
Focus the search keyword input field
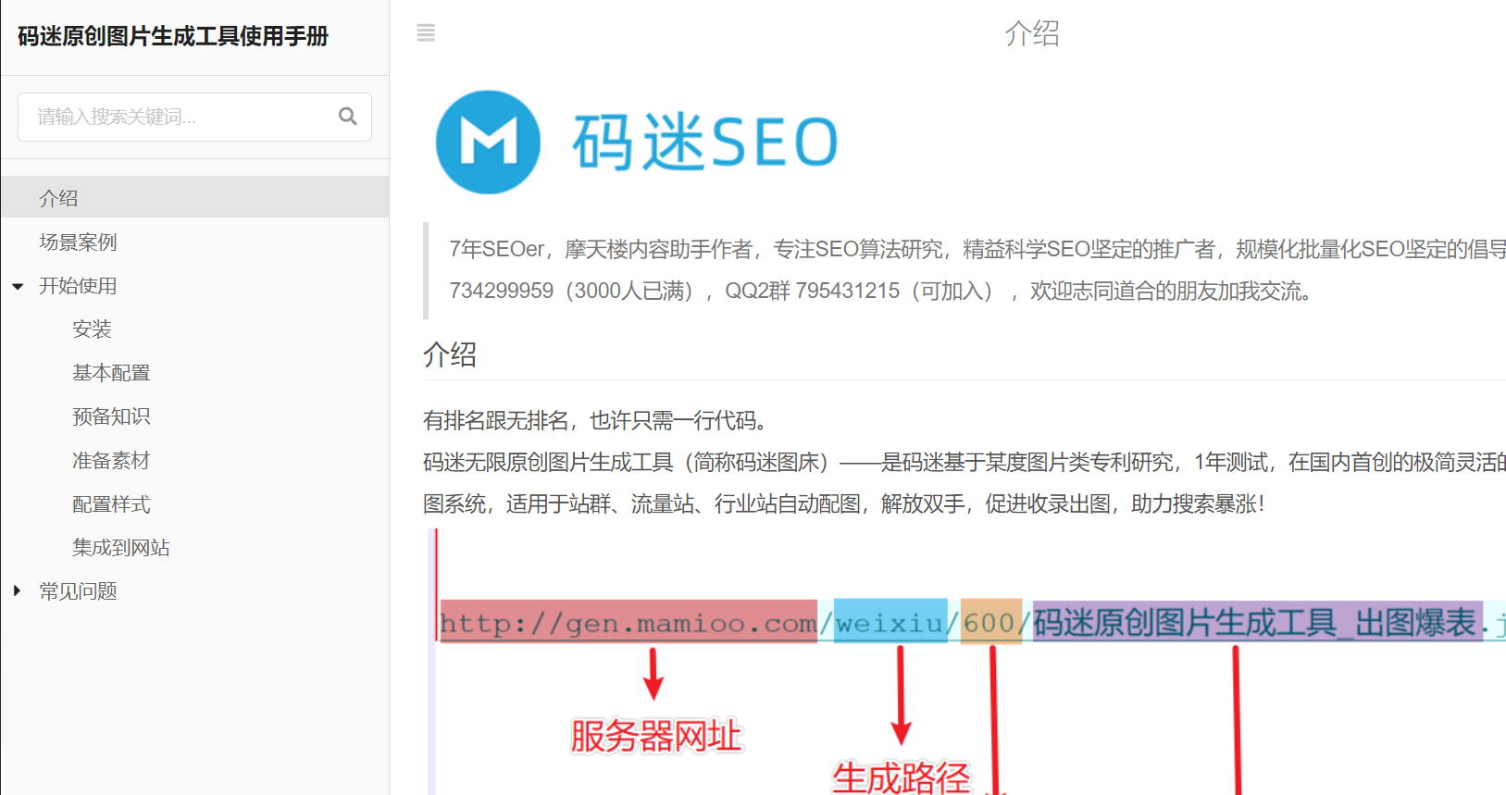pos(194,117)
